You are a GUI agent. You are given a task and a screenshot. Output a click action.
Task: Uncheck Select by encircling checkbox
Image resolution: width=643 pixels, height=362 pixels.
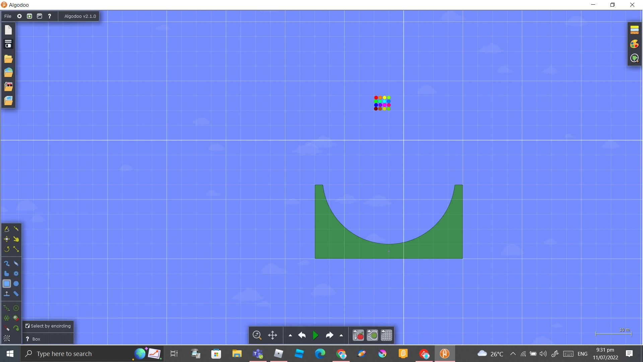pos(27,326)
